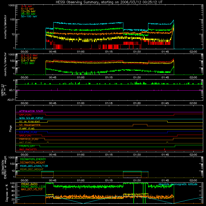The width and height of the screenshot is (206, 206).
Task: Click the MAX_DET_VS_TOT legend entry
Action: click(x=32, y=189)
